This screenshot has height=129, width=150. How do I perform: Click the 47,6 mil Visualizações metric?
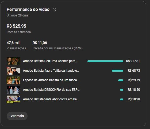16,45
